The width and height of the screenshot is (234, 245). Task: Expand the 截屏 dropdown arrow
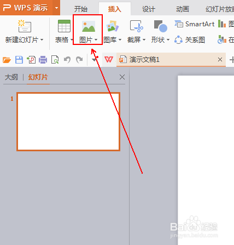[144, 39]
